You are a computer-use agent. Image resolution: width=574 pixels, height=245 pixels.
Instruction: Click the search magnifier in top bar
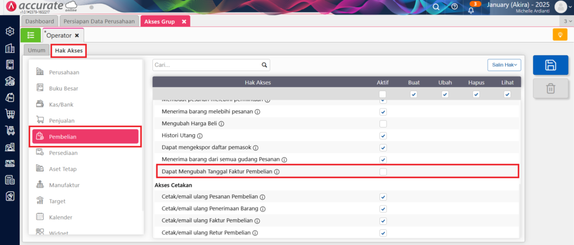pyautogui.click(x=436, y=7)
